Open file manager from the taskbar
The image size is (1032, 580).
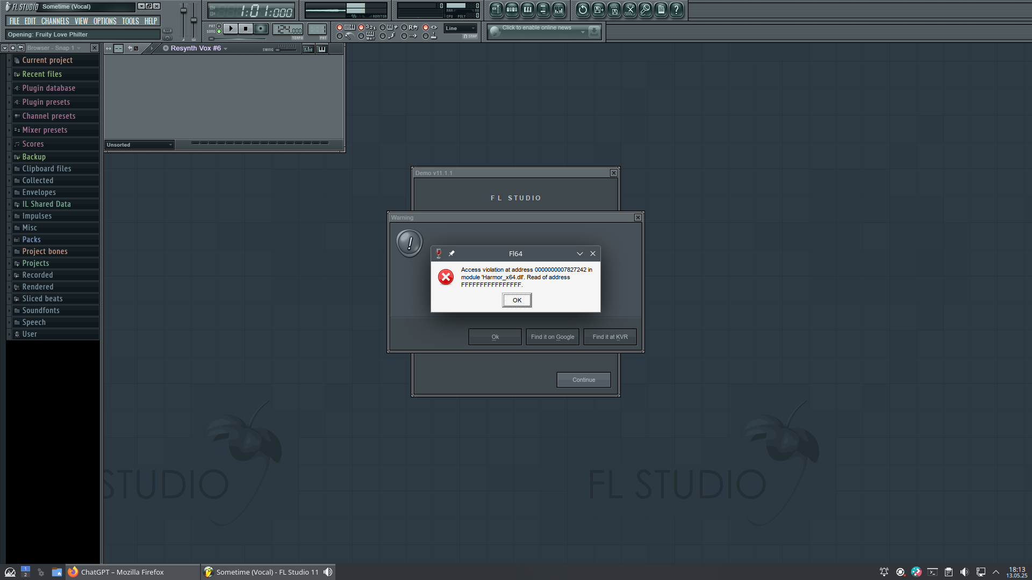pyautogui.click(x=56, y=572)
